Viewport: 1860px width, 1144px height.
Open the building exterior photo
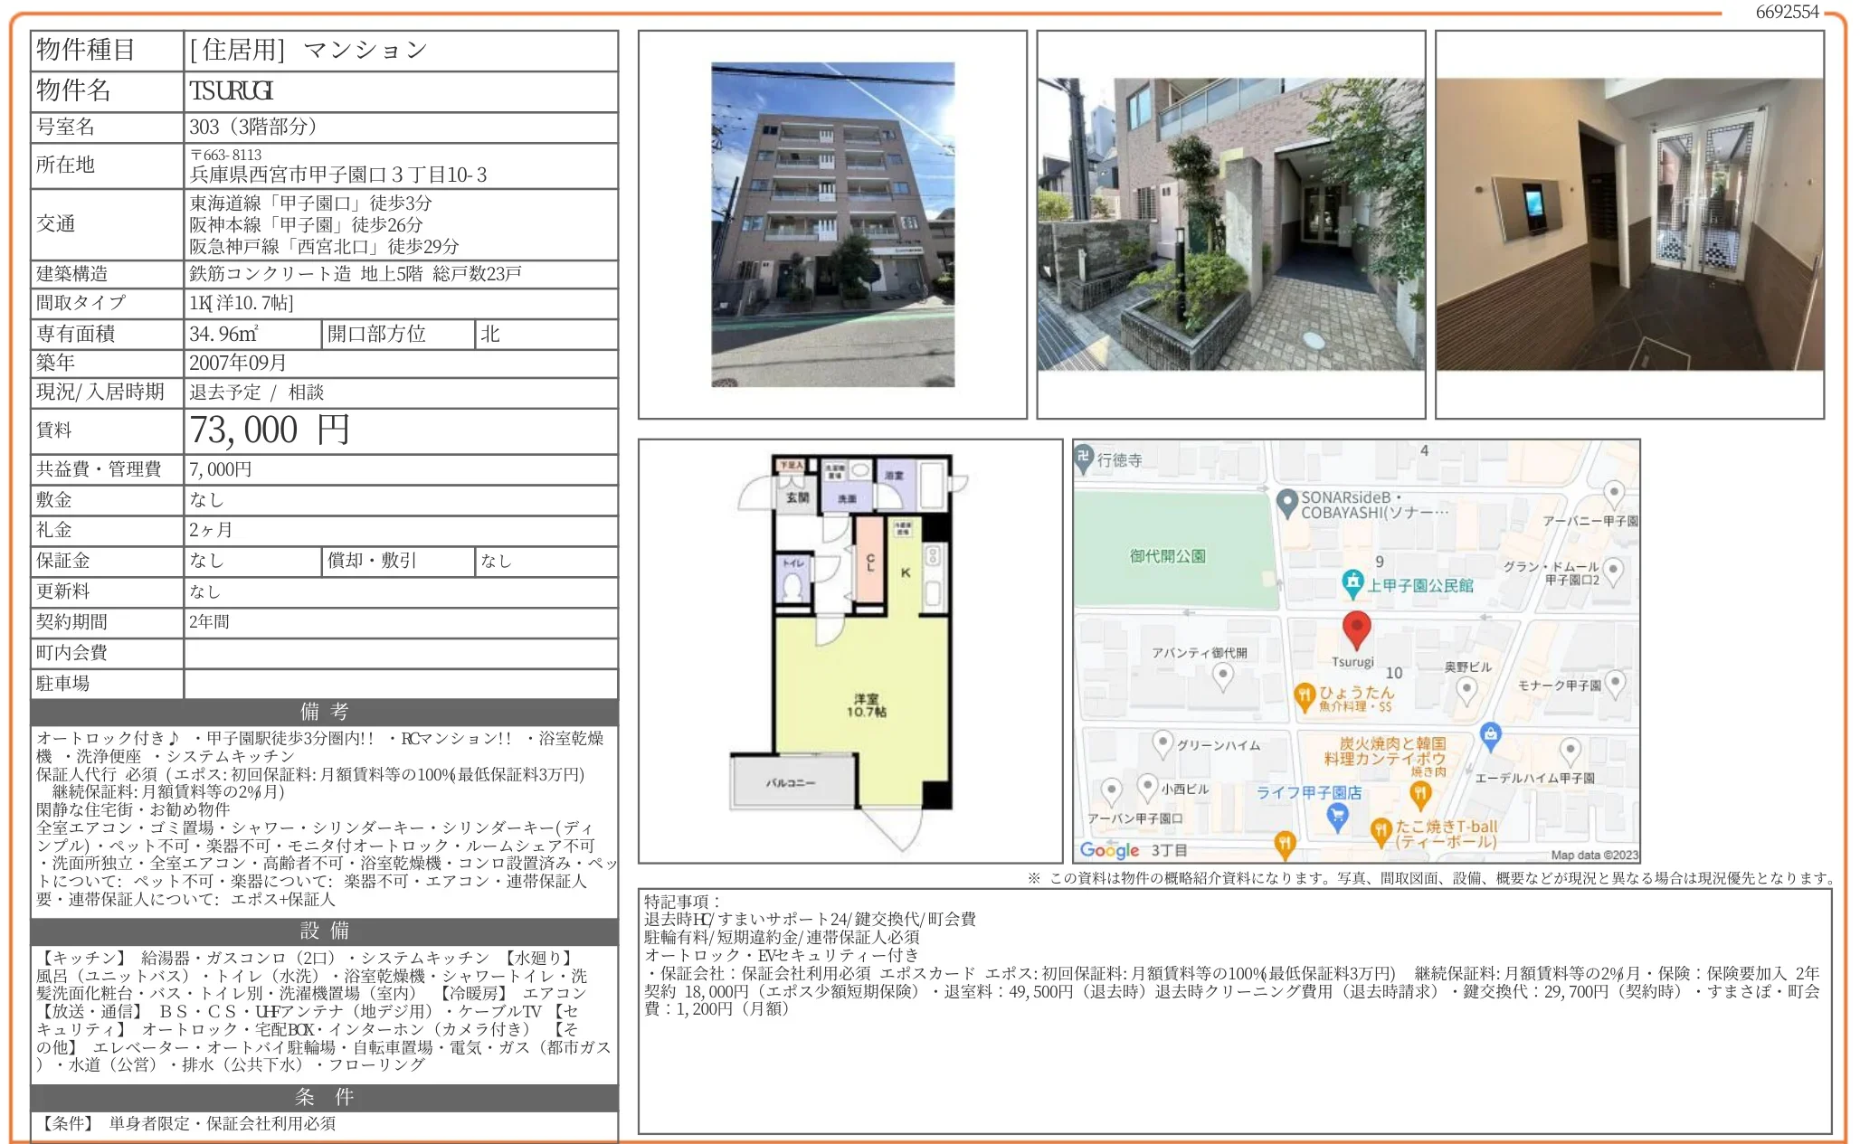point(832,224)
